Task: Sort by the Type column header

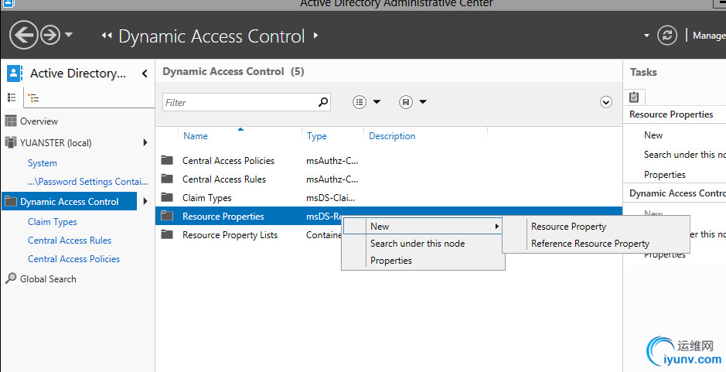Action: point(317,136)
